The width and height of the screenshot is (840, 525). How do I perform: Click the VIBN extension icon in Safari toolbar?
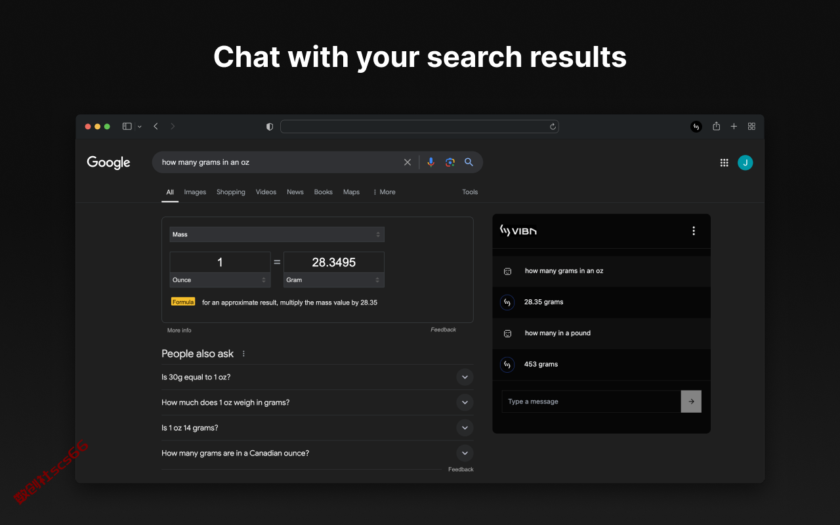coord(696,127)
